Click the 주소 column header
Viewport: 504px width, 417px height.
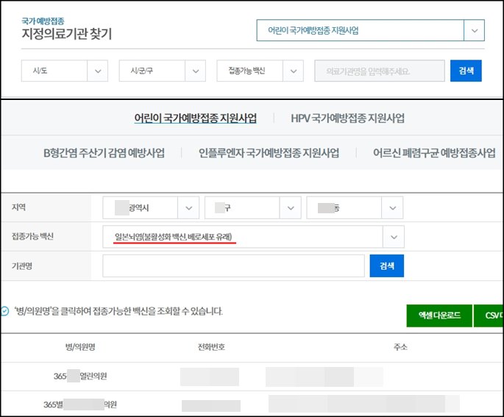pyautogui.click(x=400, y=347)
